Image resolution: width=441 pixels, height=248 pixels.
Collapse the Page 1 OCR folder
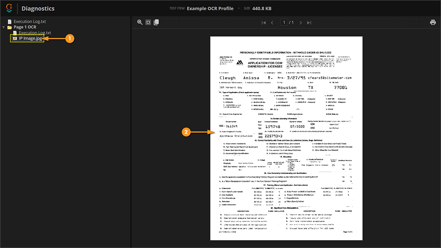[4, 27]
